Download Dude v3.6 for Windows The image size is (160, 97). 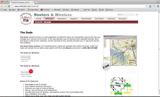[x=25, y=57]
